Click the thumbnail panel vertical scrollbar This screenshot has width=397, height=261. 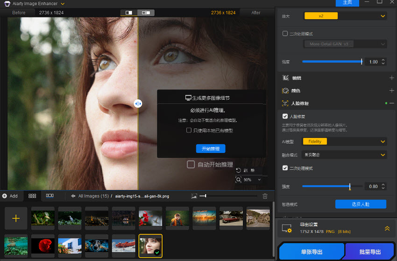pyautogui.click(x=273, y=230)
